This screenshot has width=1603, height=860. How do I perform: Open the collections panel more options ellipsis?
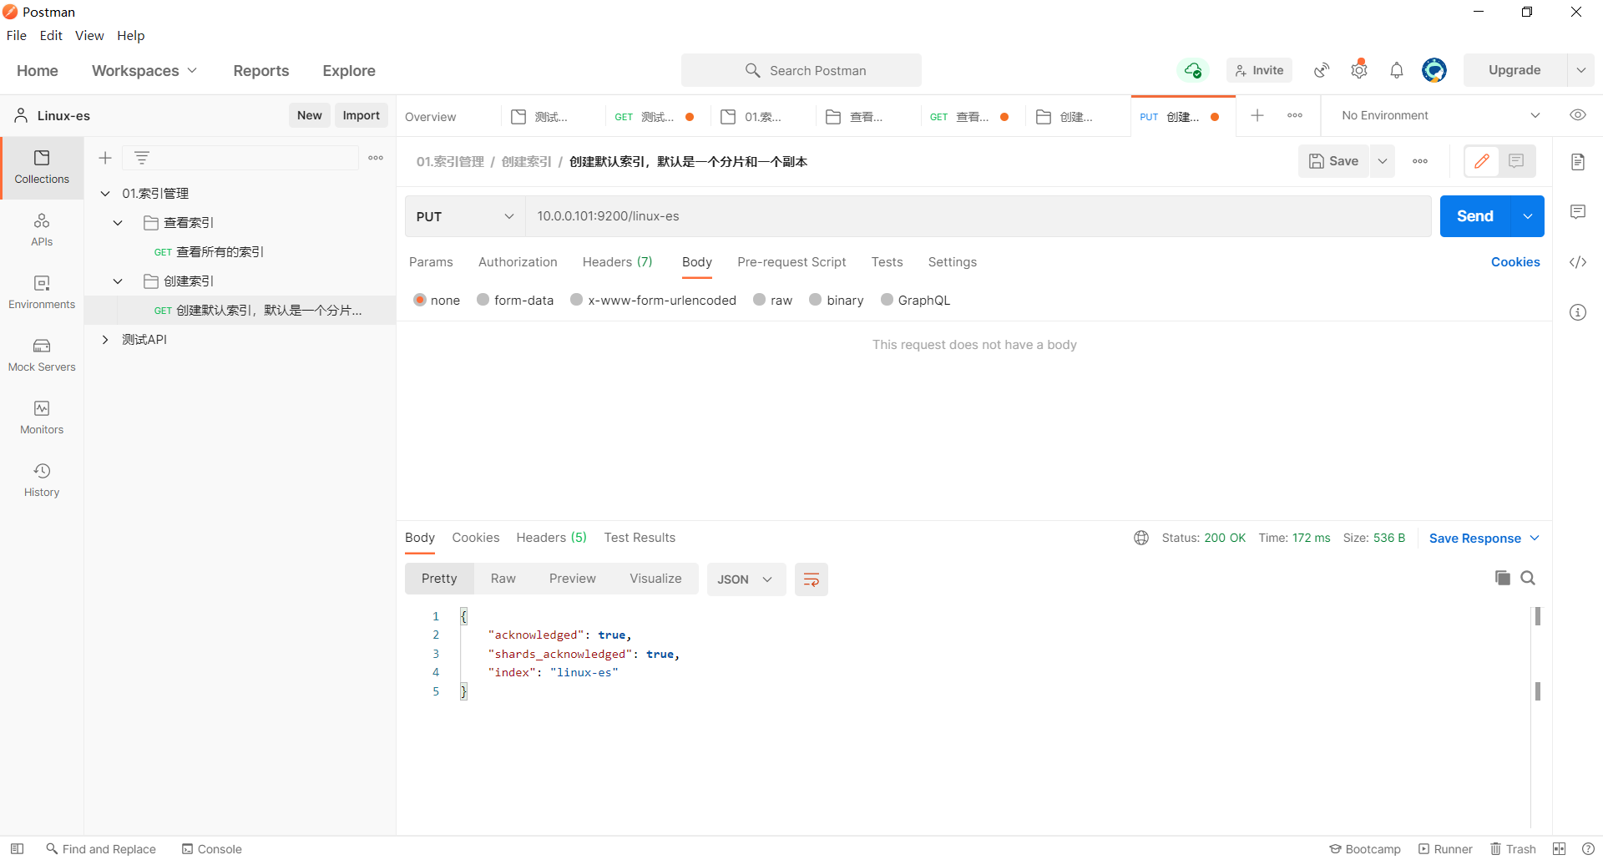coord(376,158)
